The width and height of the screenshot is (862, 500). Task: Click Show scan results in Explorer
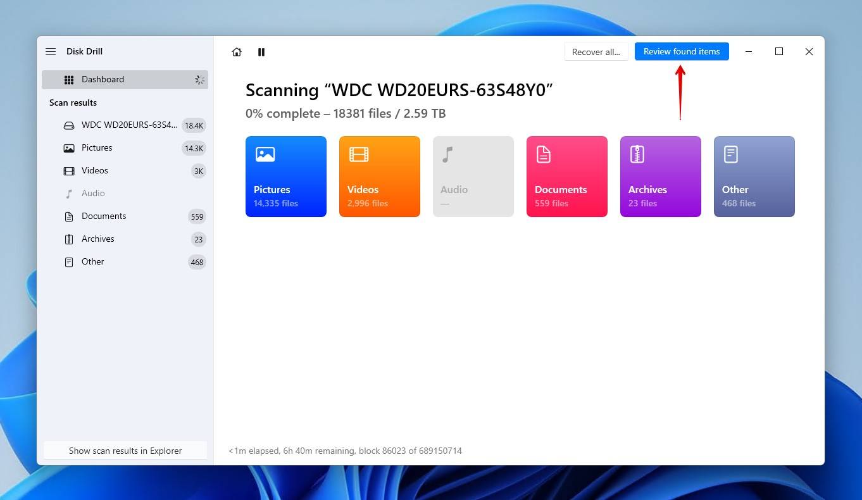125,451
